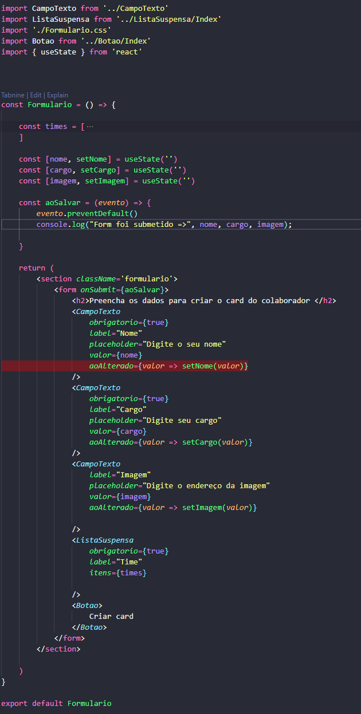Click the "Digite o endereço da imagem" placeholder
Image resolution: width=361 pixels, height=714 pixels.
pyautogui.click(x=206, y=486)
